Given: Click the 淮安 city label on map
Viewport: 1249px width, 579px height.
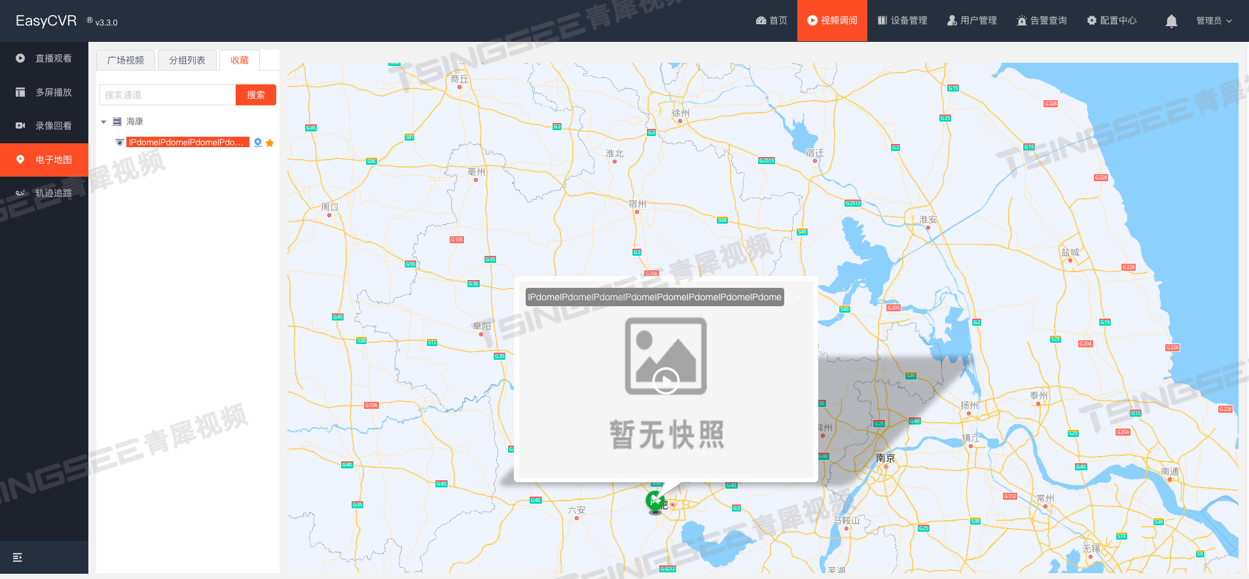Looking at the screenshot, I should click(x=928, y=220).
